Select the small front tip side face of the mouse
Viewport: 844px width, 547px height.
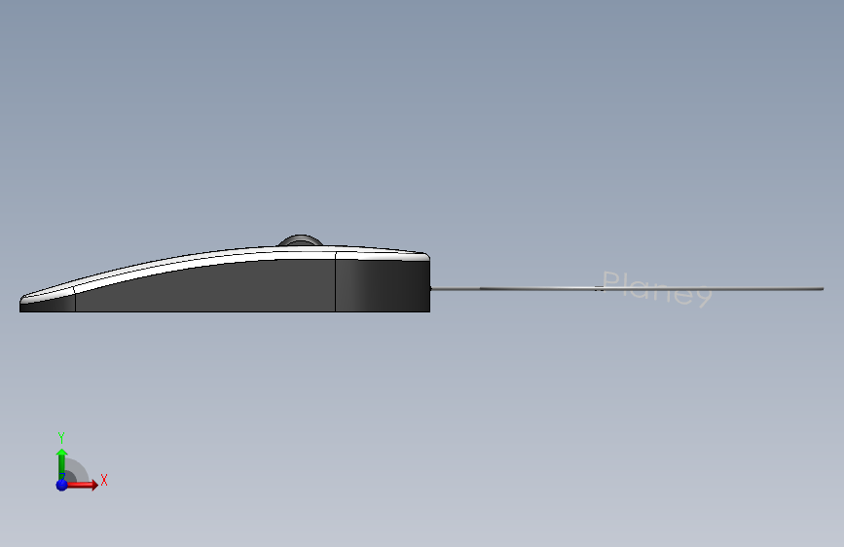tap(48, 303)
